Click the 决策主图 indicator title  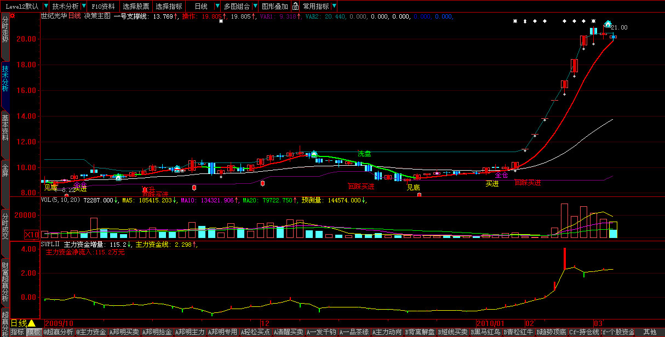click(x=98, y=16)
